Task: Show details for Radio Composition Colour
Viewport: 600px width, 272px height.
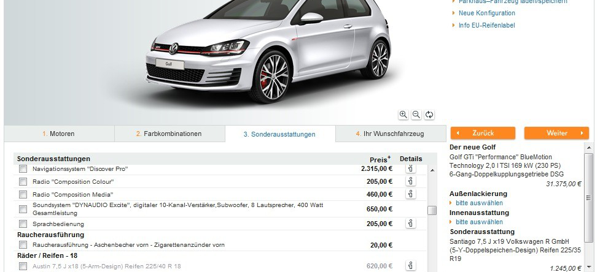Action: coord(411,181)
